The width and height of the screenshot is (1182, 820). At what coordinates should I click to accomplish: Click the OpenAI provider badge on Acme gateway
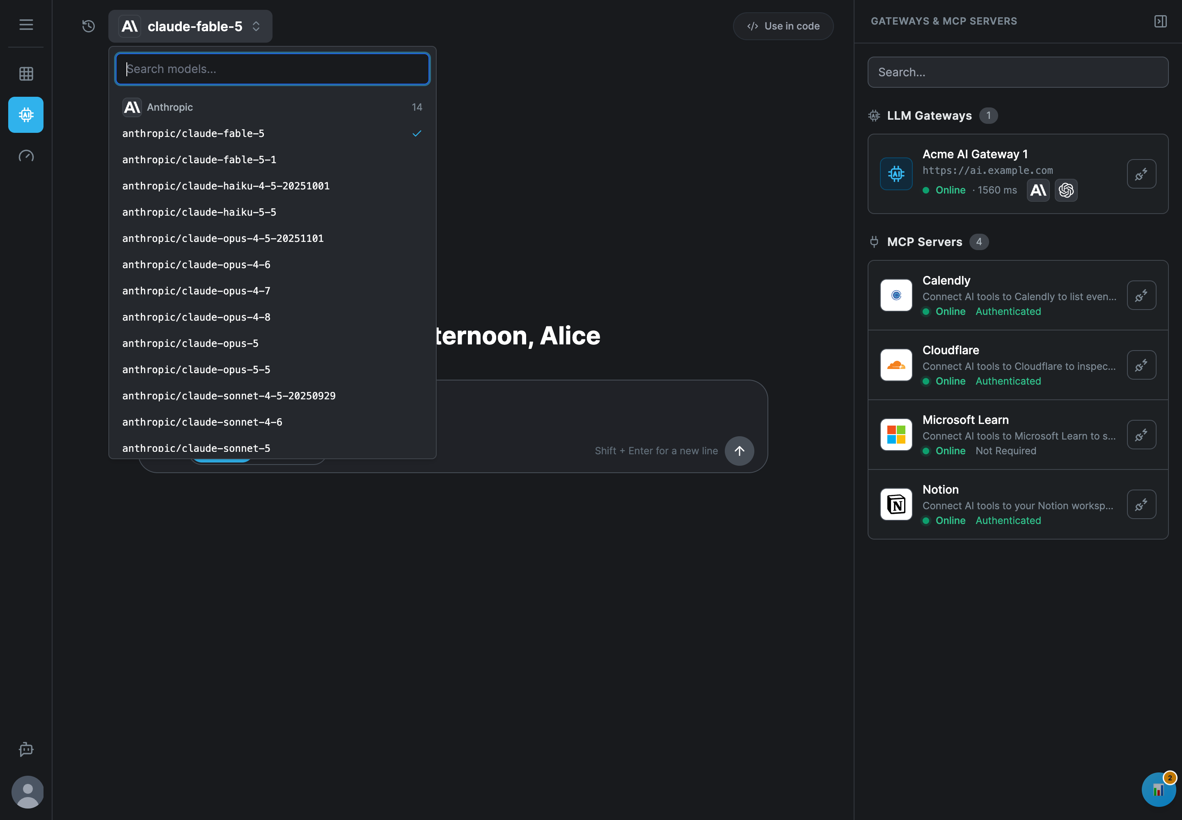(x=1066, y=190)
